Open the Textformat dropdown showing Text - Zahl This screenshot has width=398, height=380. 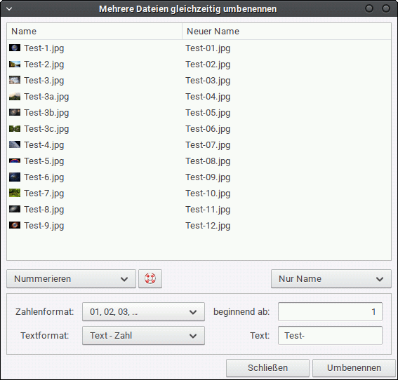[143, 335]
